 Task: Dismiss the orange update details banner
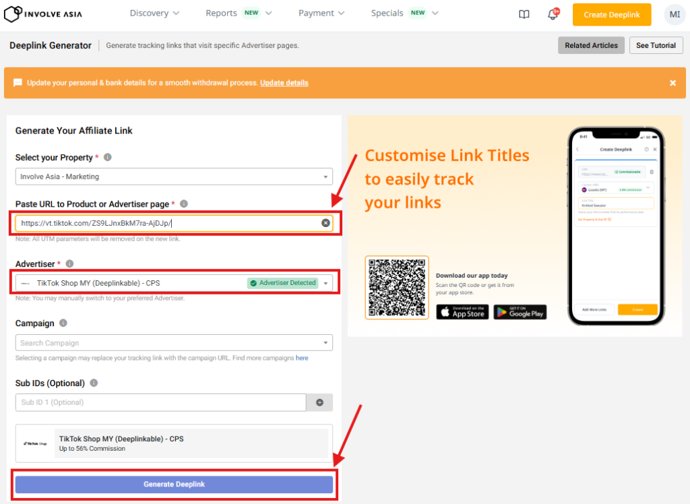(x=672, y=83)
